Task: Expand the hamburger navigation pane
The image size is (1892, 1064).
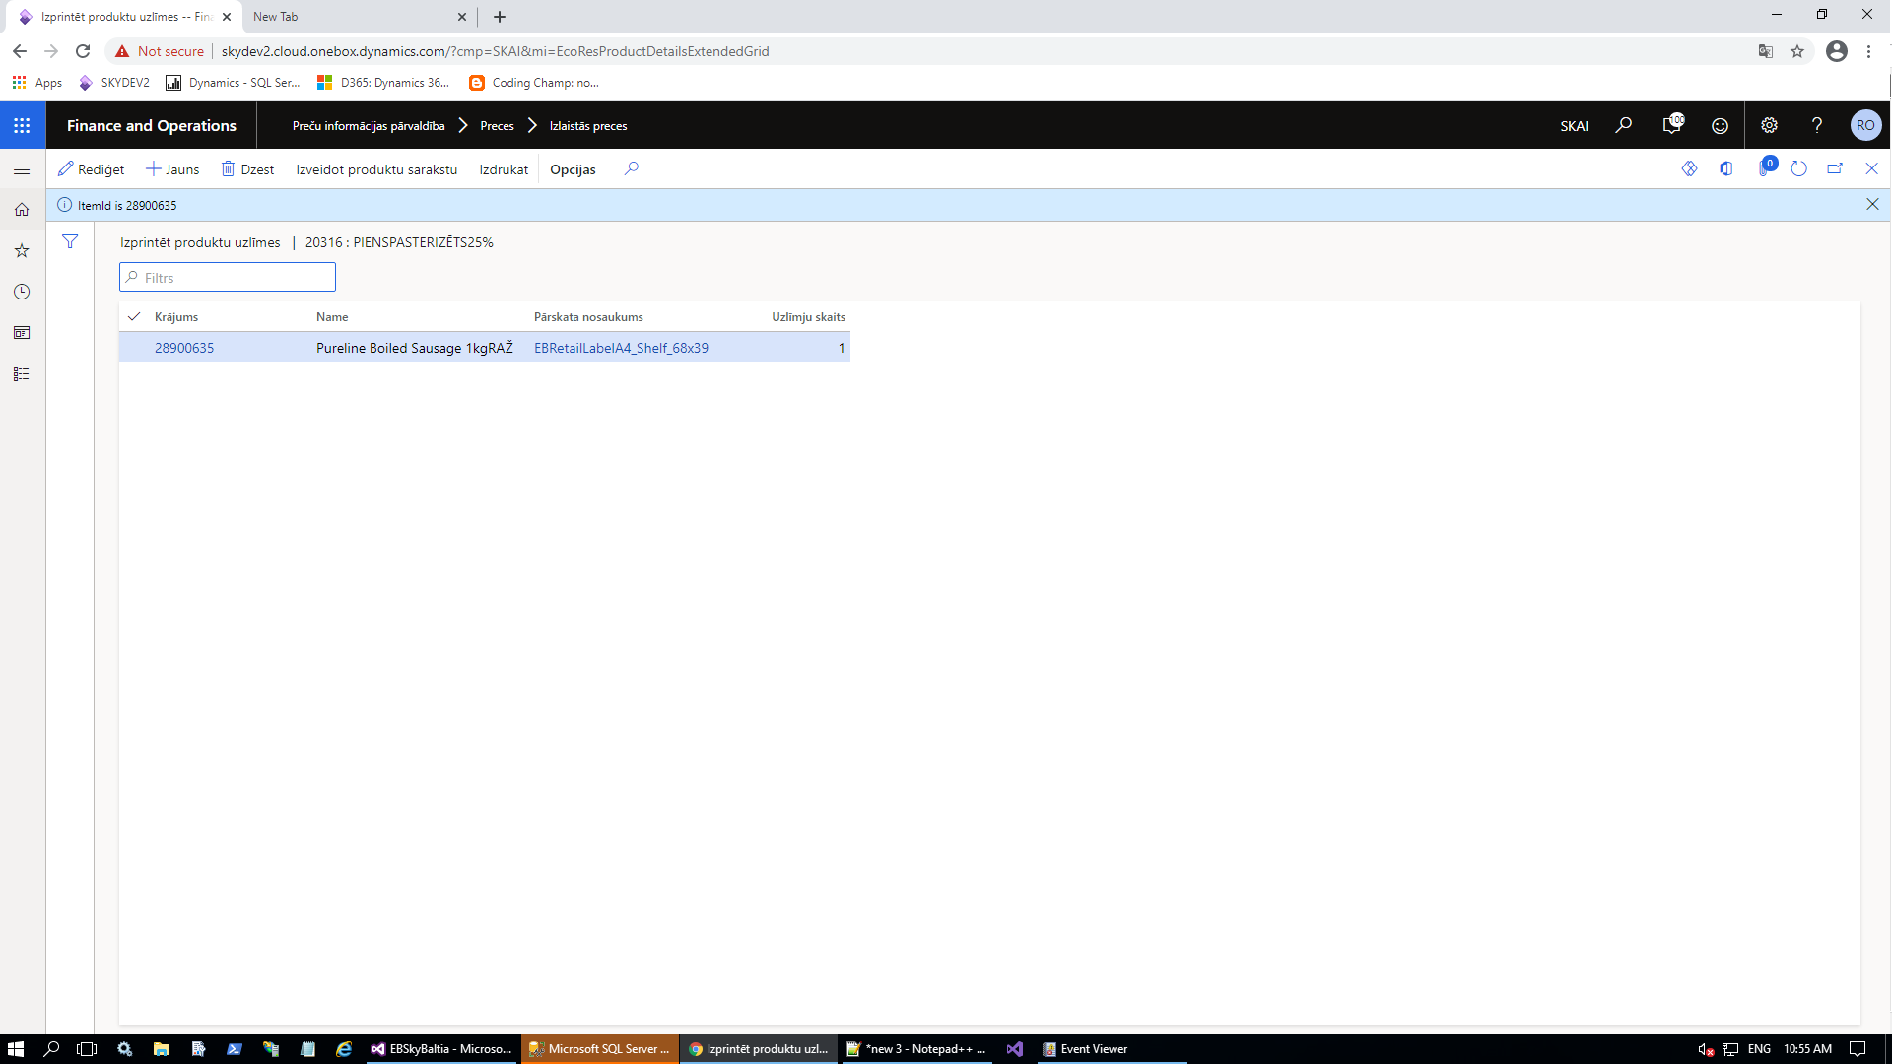Action: (22, 169)
